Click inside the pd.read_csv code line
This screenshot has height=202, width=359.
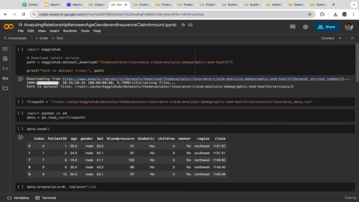pos(56,117)
